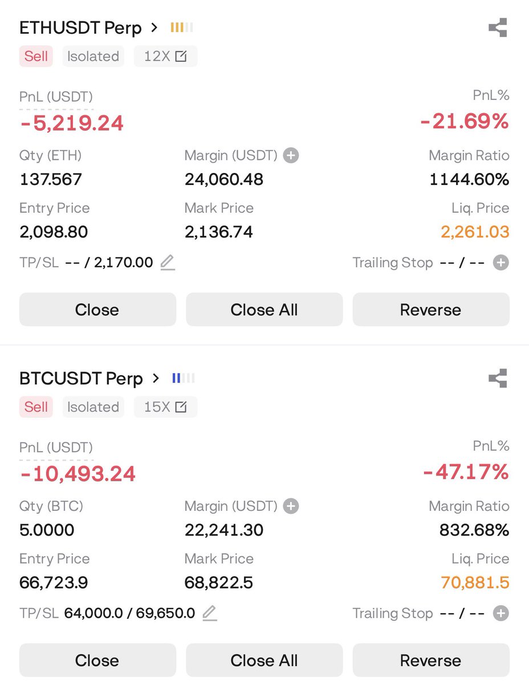Add trailing stop for BTCUSDT
The width and height of the screenshot is (529, 685).
pos(500,613)
